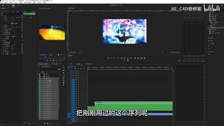224x126 pixels.
Task: Toggle the topmost video track eye visibility
Action: (x=78, y=71)
